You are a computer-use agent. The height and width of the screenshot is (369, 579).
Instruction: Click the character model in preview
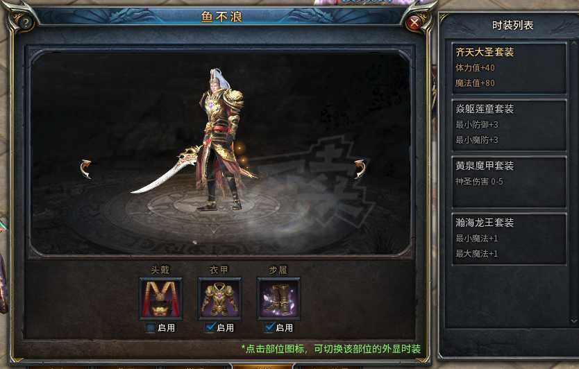221,140
